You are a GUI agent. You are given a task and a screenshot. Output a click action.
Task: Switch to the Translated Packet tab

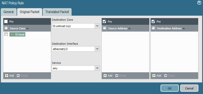point(57,12)
